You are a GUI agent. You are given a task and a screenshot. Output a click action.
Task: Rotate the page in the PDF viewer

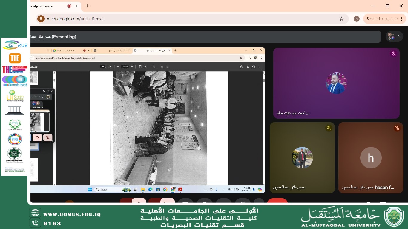click(x=146, y=67)
